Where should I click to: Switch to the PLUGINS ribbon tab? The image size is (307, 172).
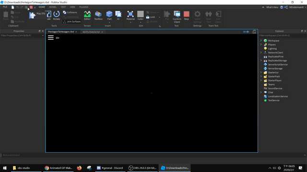pos(83,7)
